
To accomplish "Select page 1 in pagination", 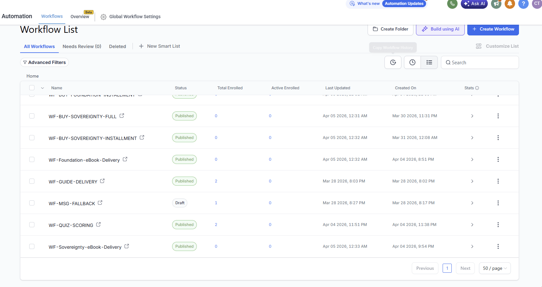I will tap(447, 268).
